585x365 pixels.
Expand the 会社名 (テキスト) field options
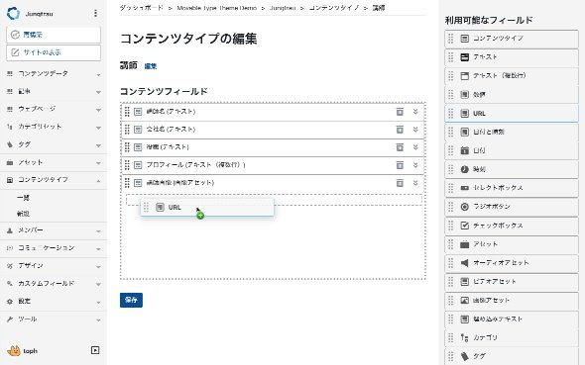[415, 130]
